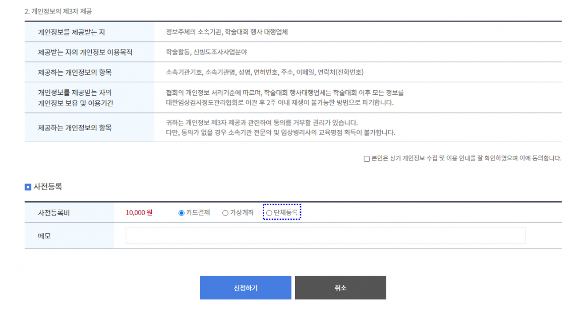Viewport: 585px width, 312px height.
Task: Check the personal information consent checkbox
Action: [367, 159]
